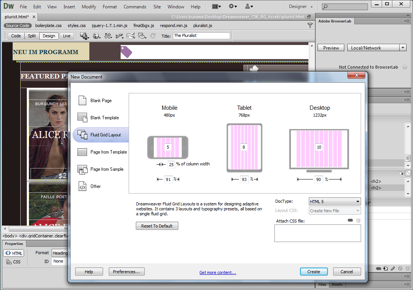413x290 pixels.
Task: Open Preferences from the dialog
Action: click(126, 272)
